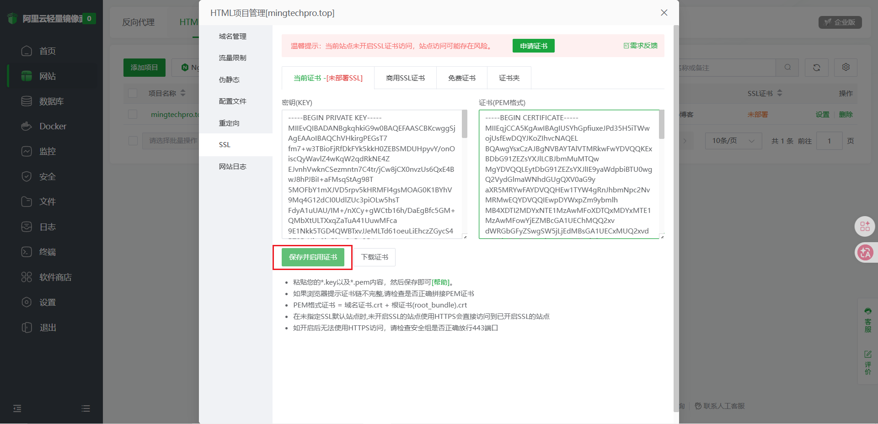878x424 pixels.
Task: Click the translate floating icon at right edge
Action: (865, 252)
